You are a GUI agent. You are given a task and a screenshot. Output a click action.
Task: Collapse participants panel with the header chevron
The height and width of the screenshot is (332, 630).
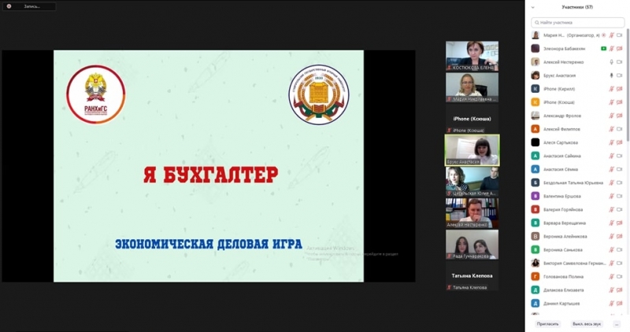click(x=533, y=7)
